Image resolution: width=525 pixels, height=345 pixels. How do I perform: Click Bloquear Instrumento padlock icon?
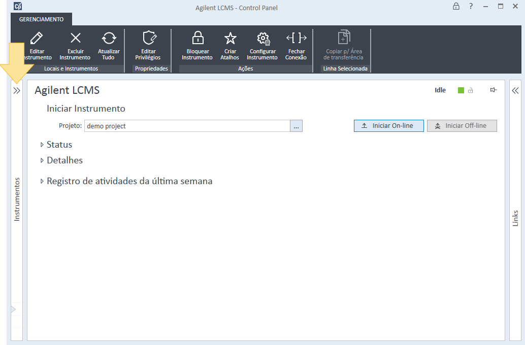(198, 38)
